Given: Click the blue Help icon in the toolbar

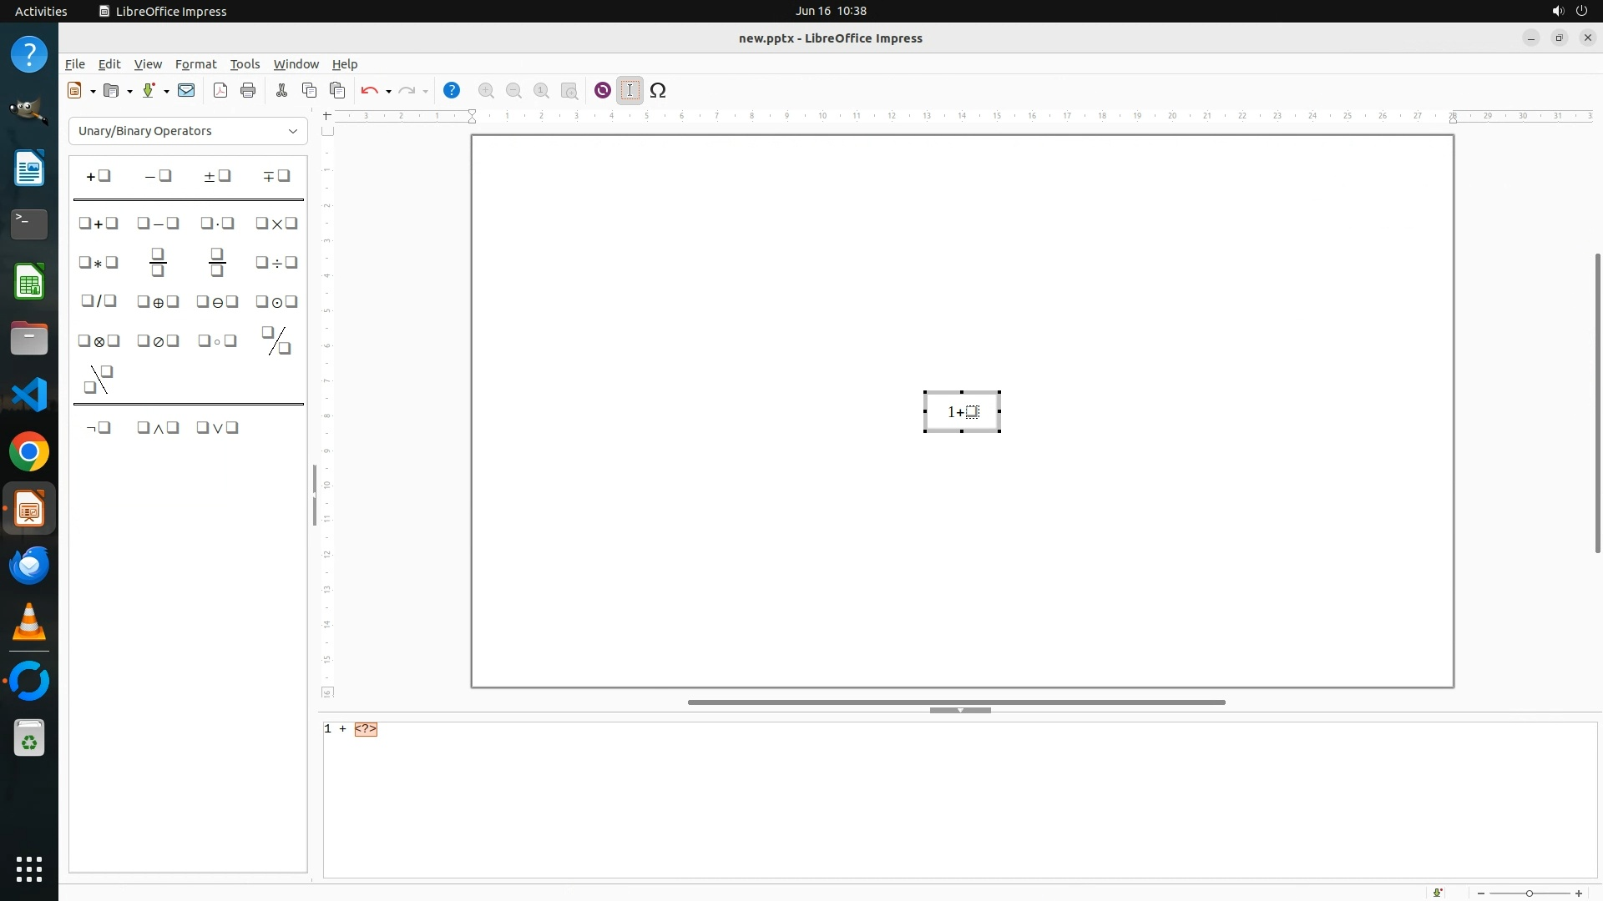Looking at the screenshot, I should pos(452,90).
